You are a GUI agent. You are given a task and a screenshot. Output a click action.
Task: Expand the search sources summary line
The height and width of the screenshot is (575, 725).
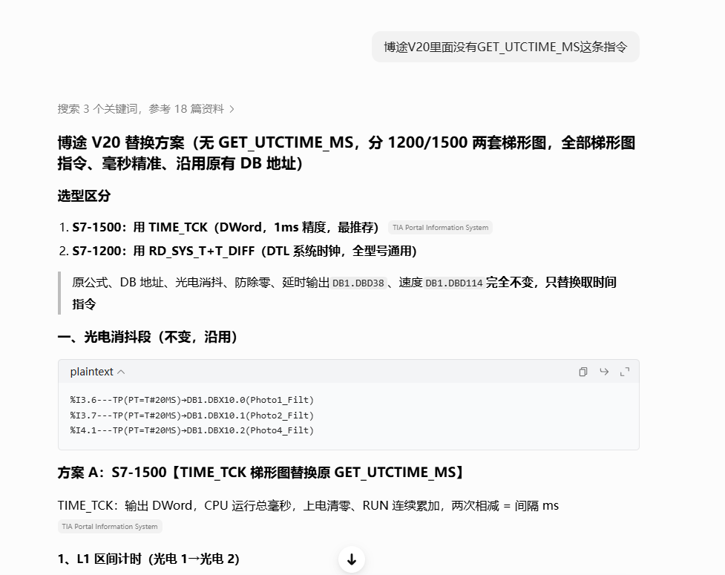click(146, 109)
